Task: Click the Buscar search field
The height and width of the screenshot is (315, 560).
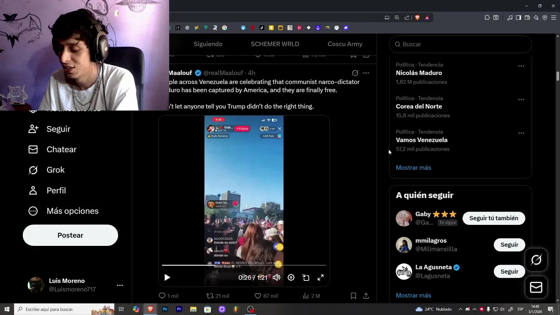Action: (460, 44)
